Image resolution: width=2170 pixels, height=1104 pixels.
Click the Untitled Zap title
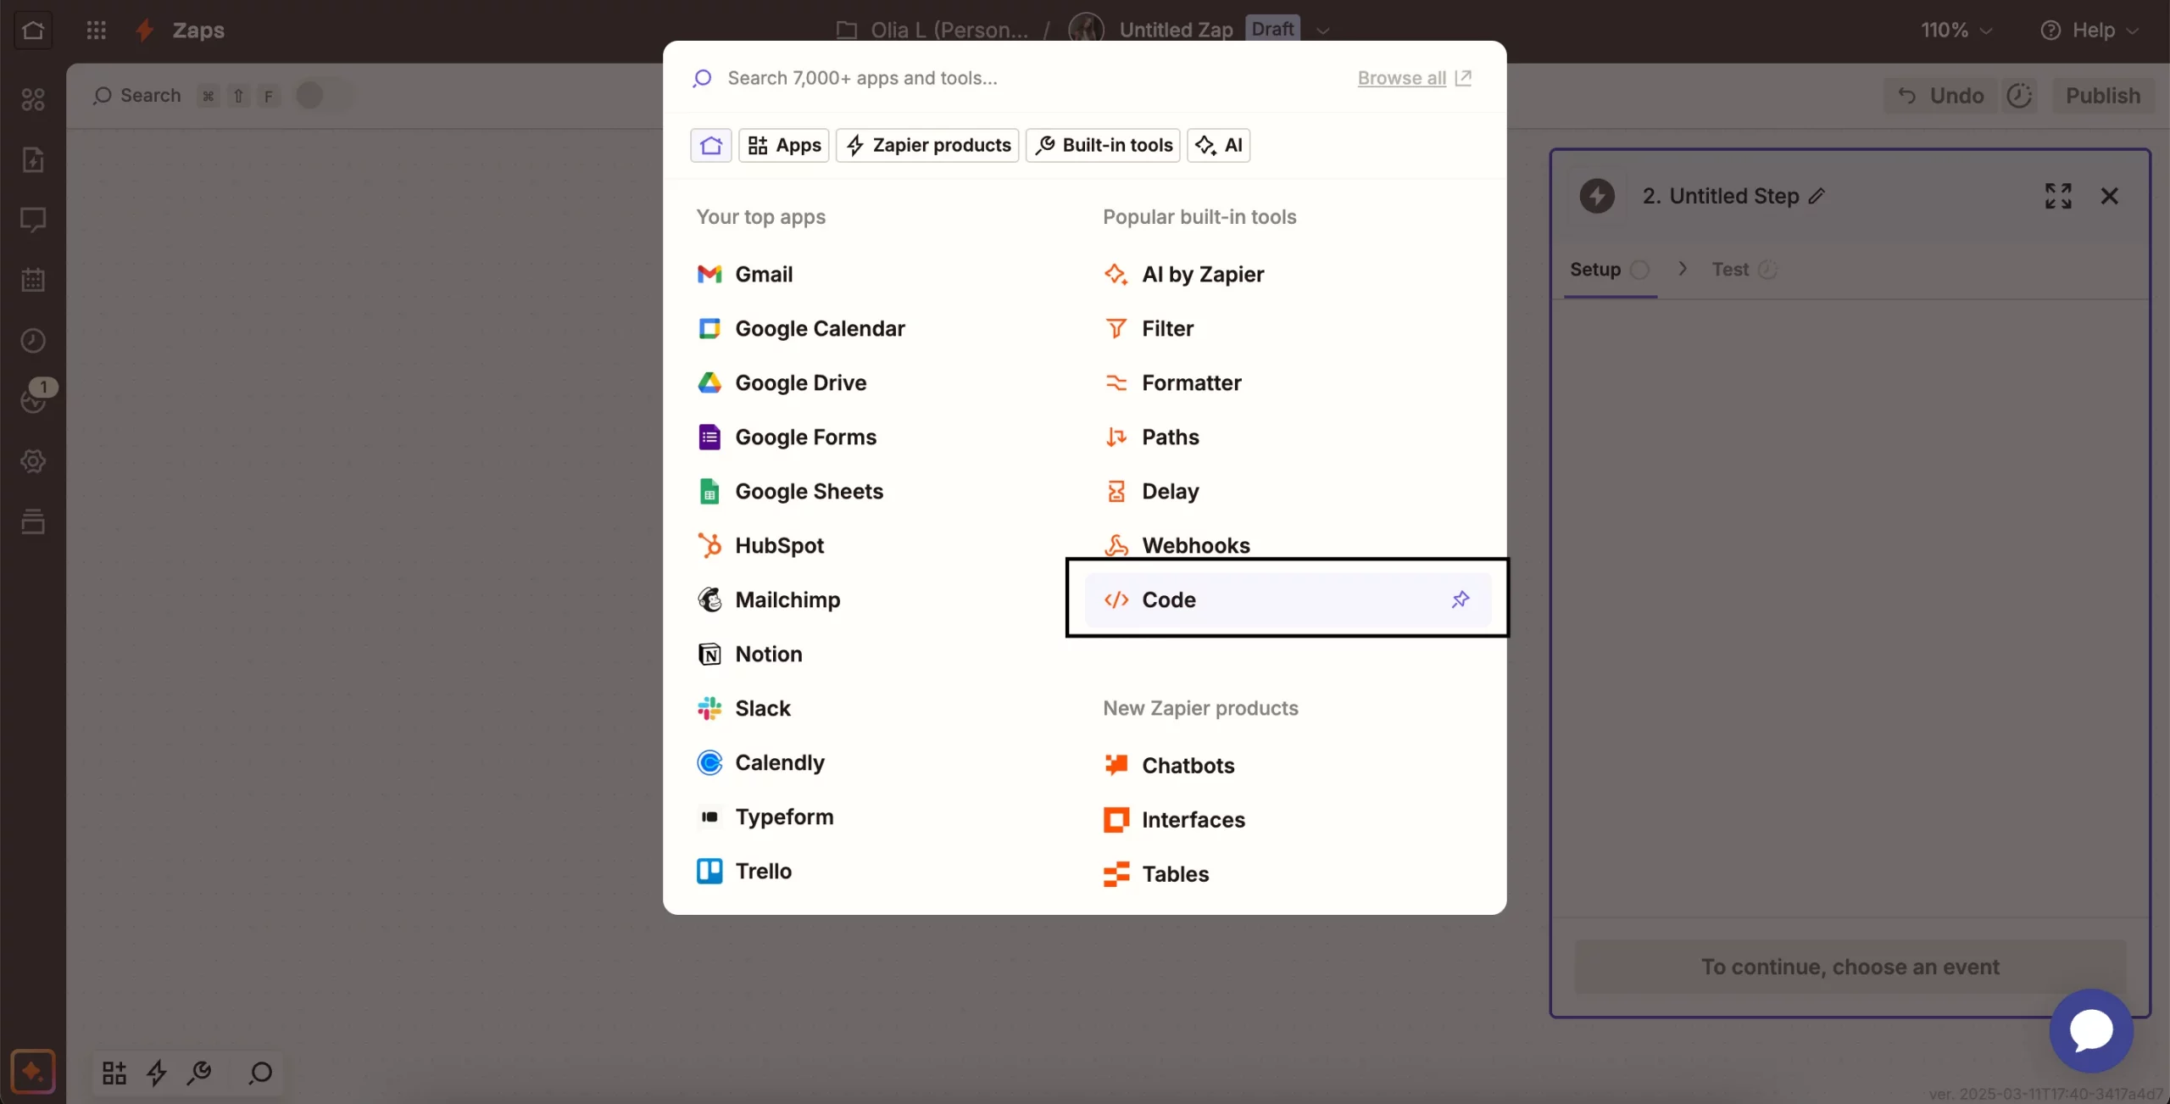[1176, 31]
